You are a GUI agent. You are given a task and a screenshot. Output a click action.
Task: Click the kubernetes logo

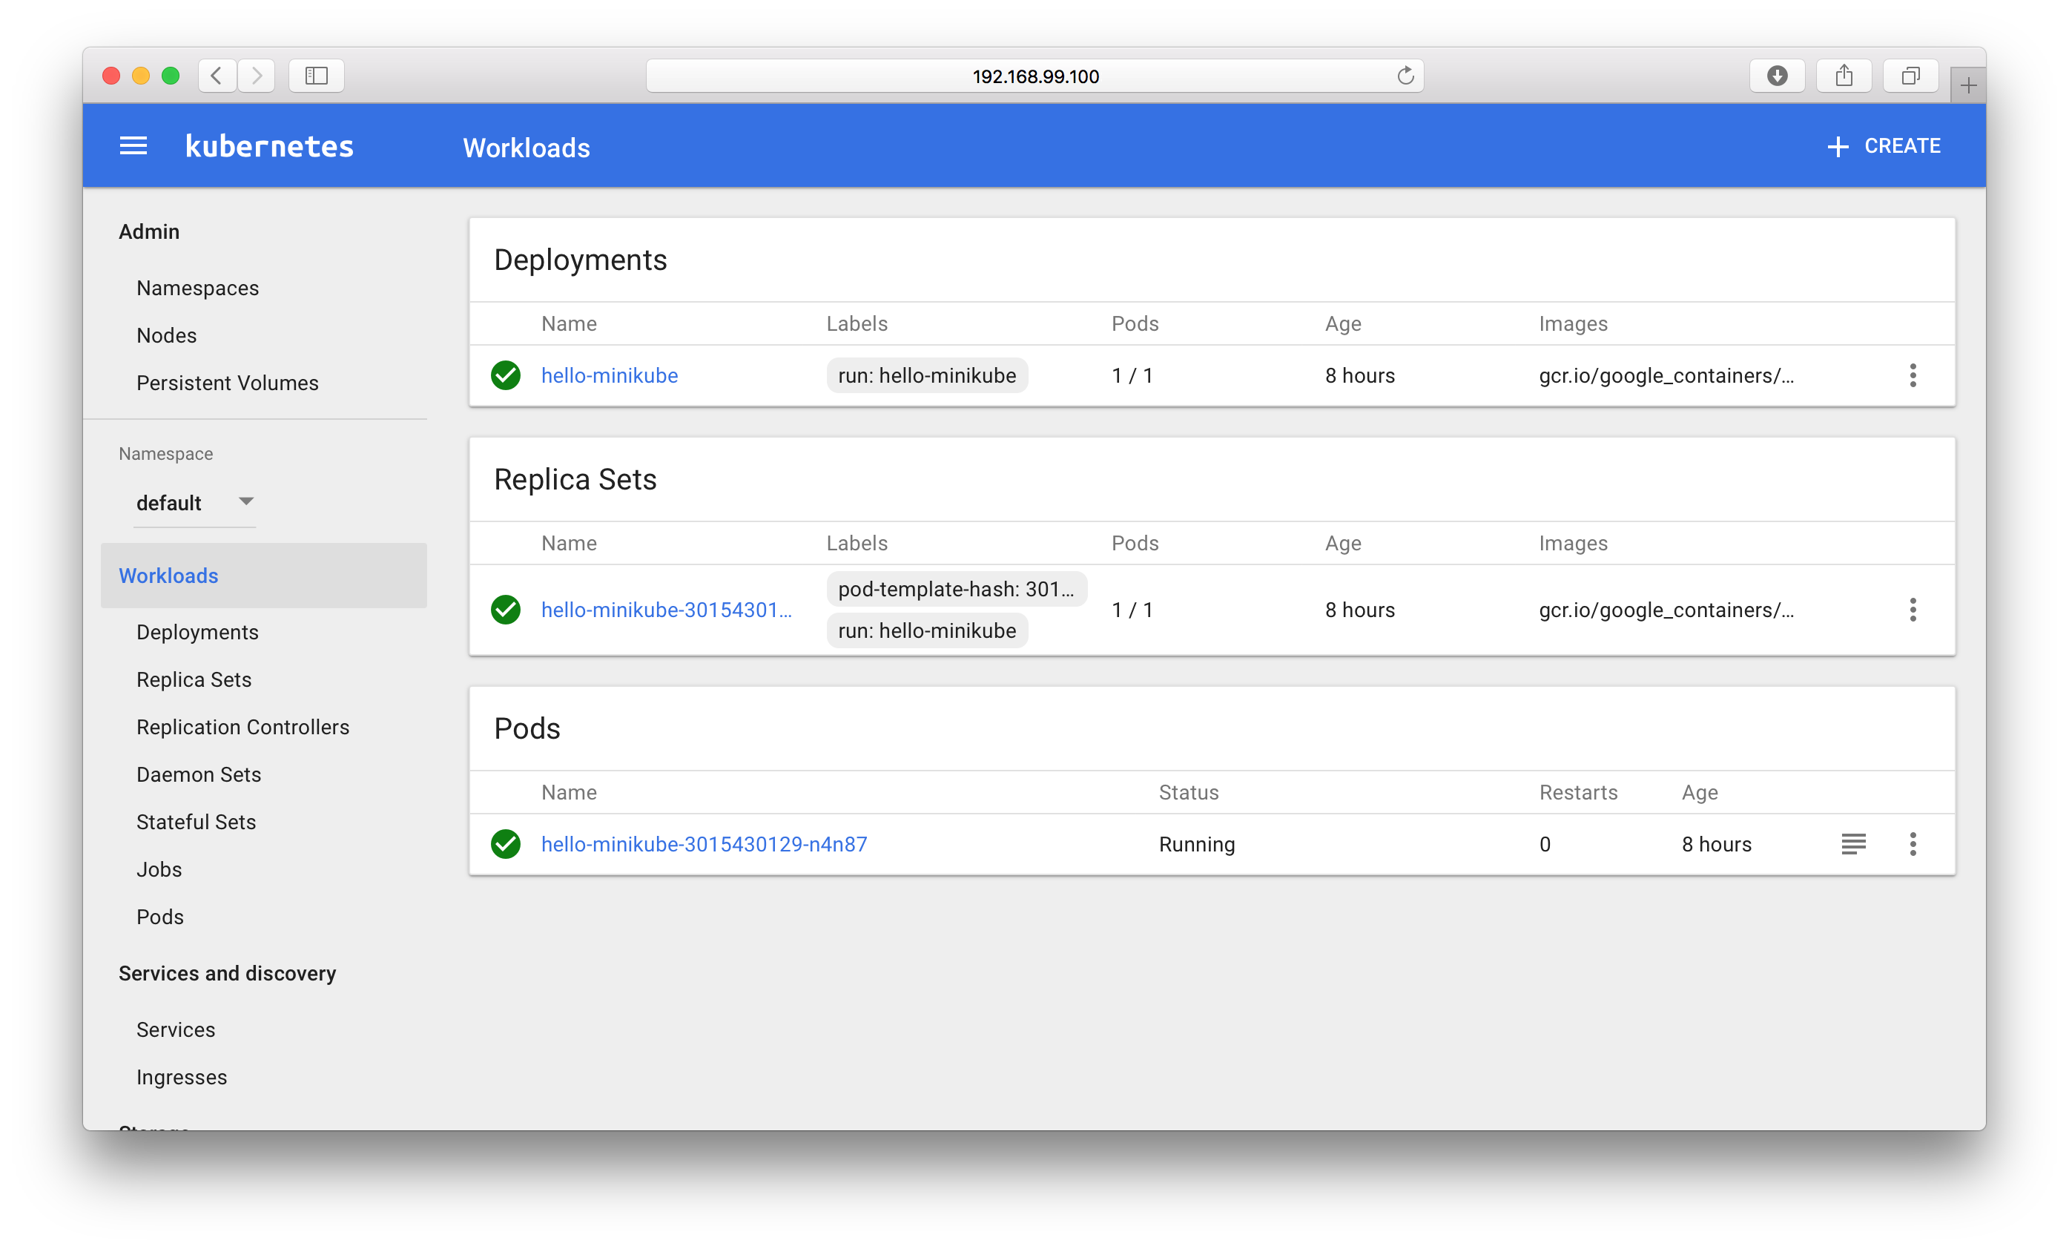point(268,145)
